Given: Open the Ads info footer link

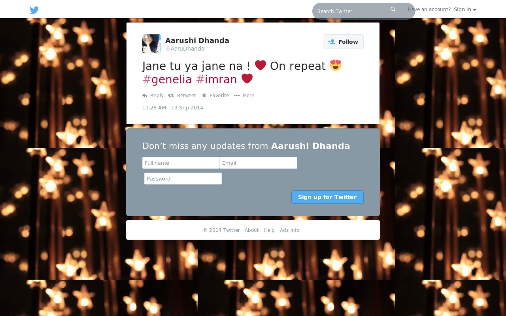Looking at the screenshot, I should [289, 230].
